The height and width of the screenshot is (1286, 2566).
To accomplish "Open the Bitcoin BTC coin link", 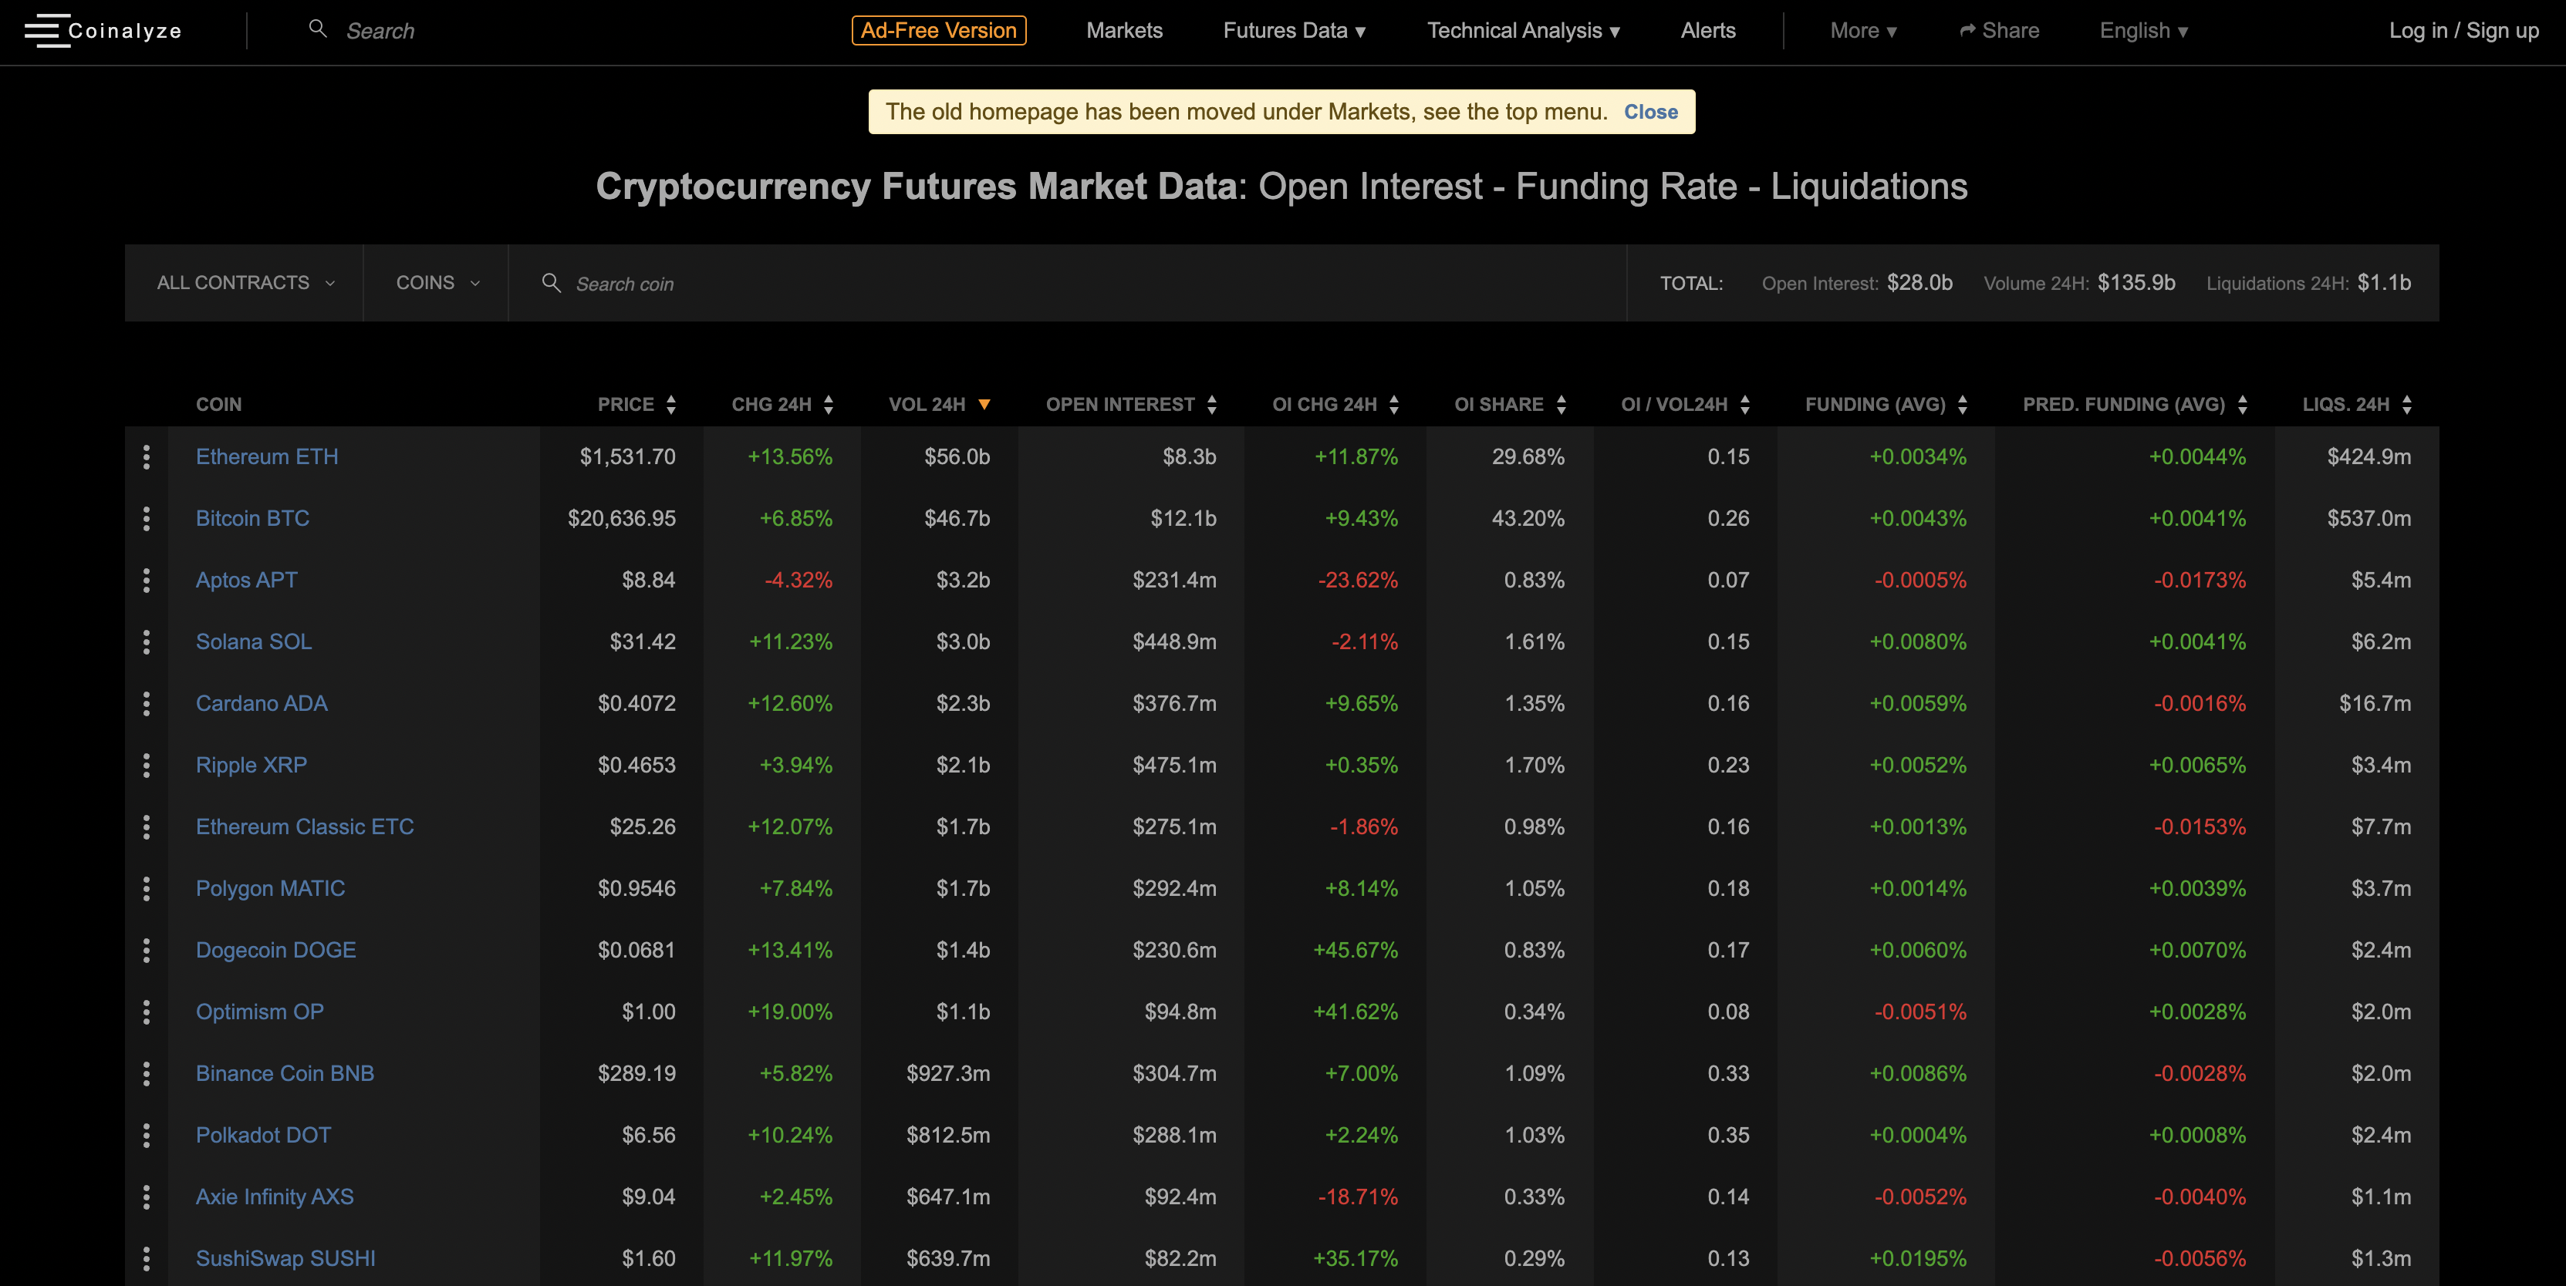I will pyautogui.click(x=252, y=519).
